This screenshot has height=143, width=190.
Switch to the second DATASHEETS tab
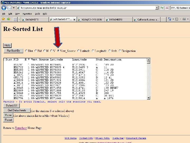118,19
